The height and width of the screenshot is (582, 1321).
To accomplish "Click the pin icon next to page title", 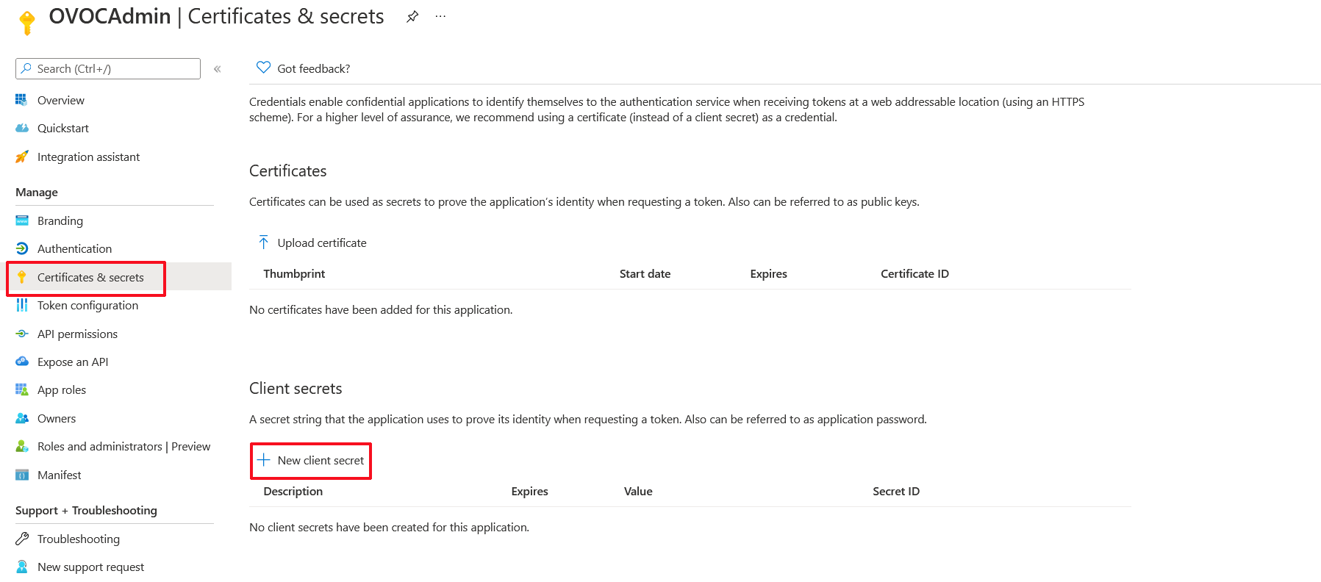I will 412,16.
